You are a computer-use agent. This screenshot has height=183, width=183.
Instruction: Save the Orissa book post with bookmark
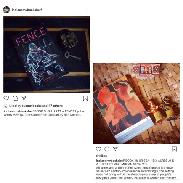coord(174,149)
